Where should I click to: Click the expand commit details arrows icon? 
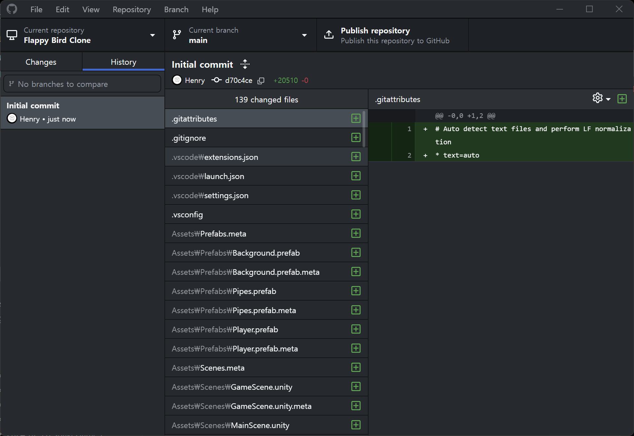245,64
